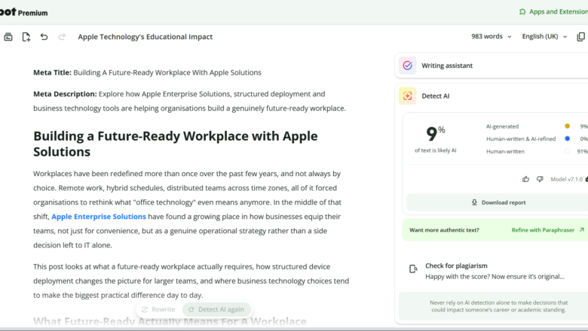
Task: Open the Apple Enterprise Solutions hyperlink
Action: [99, 217]
